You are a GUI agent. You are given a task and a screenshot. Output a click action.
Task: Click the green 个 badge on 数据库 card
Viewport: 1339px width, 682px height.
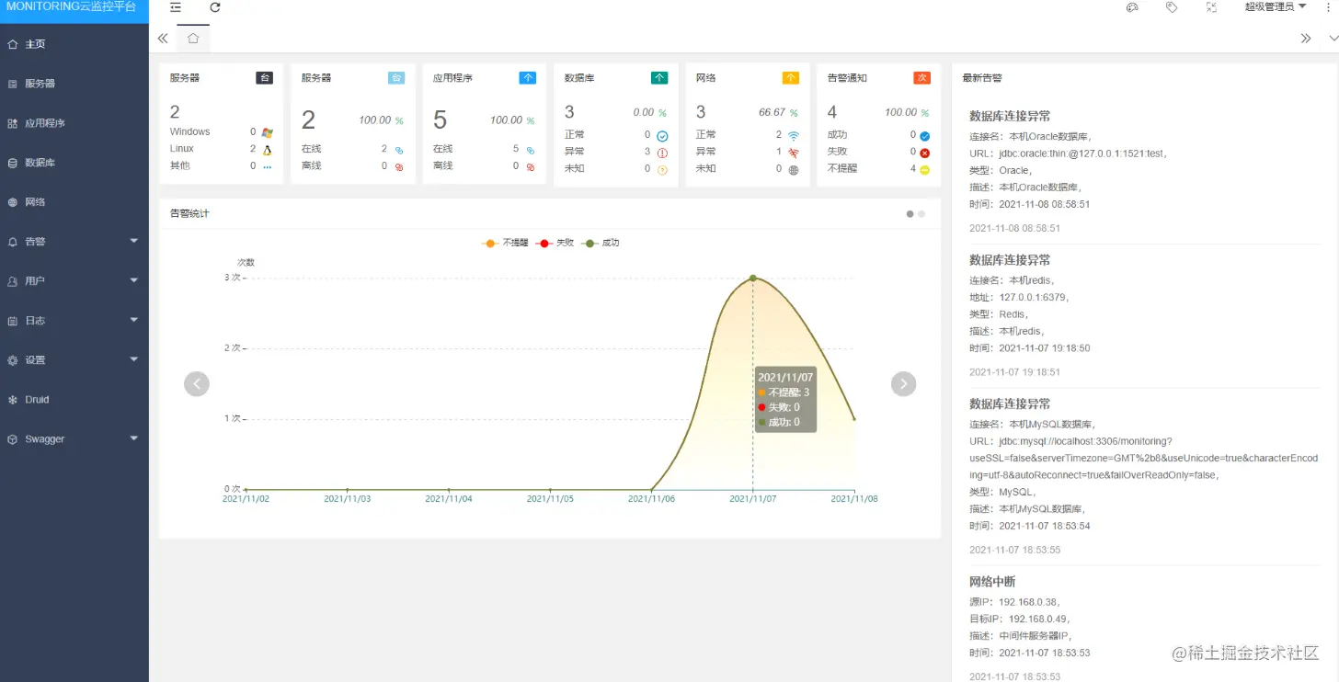659,78
